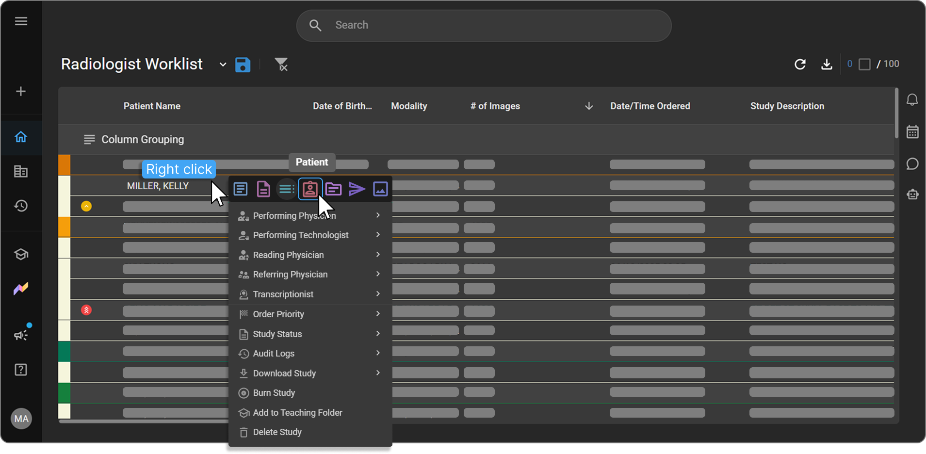
Task: Go to the Home icon in sidebar
Action: coord(21,137)
